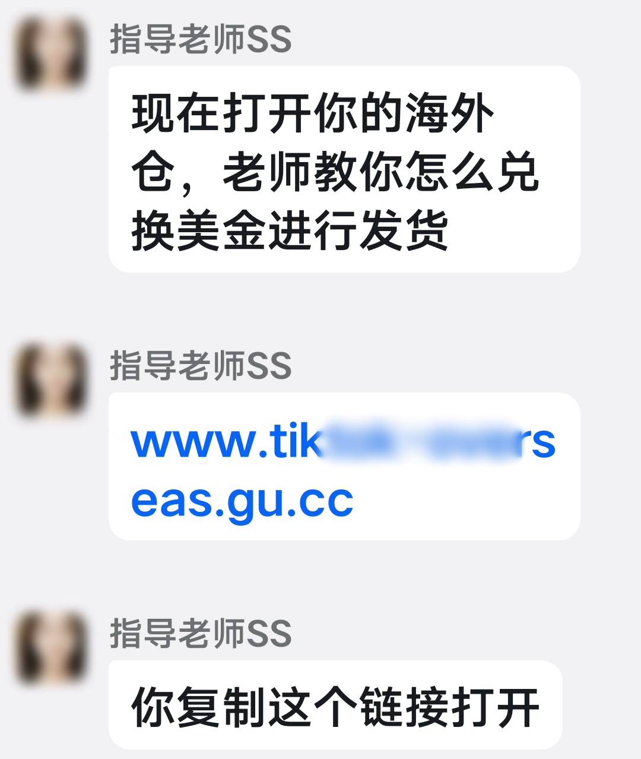This screenshot has width=641, height=759.
Task: Click the eas.gu.cc part of the link
Action: pos(242,501)
